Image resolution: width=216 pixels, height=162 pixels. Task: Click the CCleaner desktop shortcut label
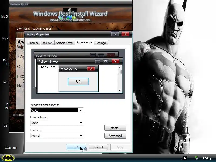point(11,148)
